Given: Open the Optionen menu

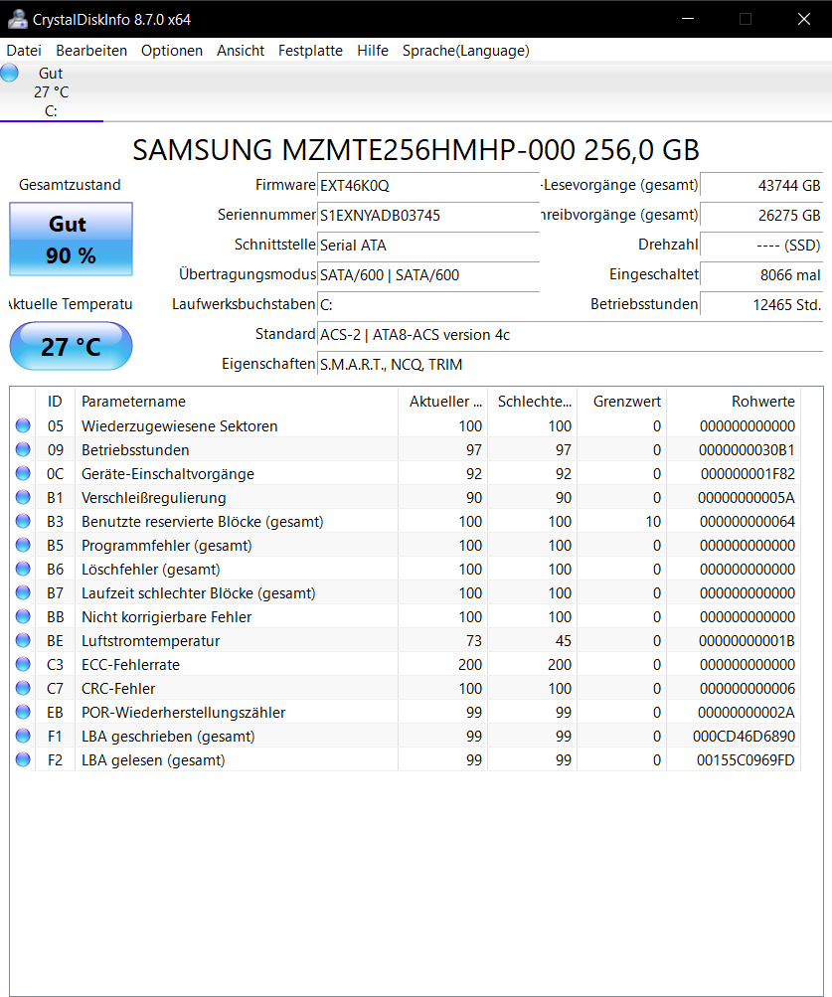Looking at the screenshot, I should tap(172, 51).
